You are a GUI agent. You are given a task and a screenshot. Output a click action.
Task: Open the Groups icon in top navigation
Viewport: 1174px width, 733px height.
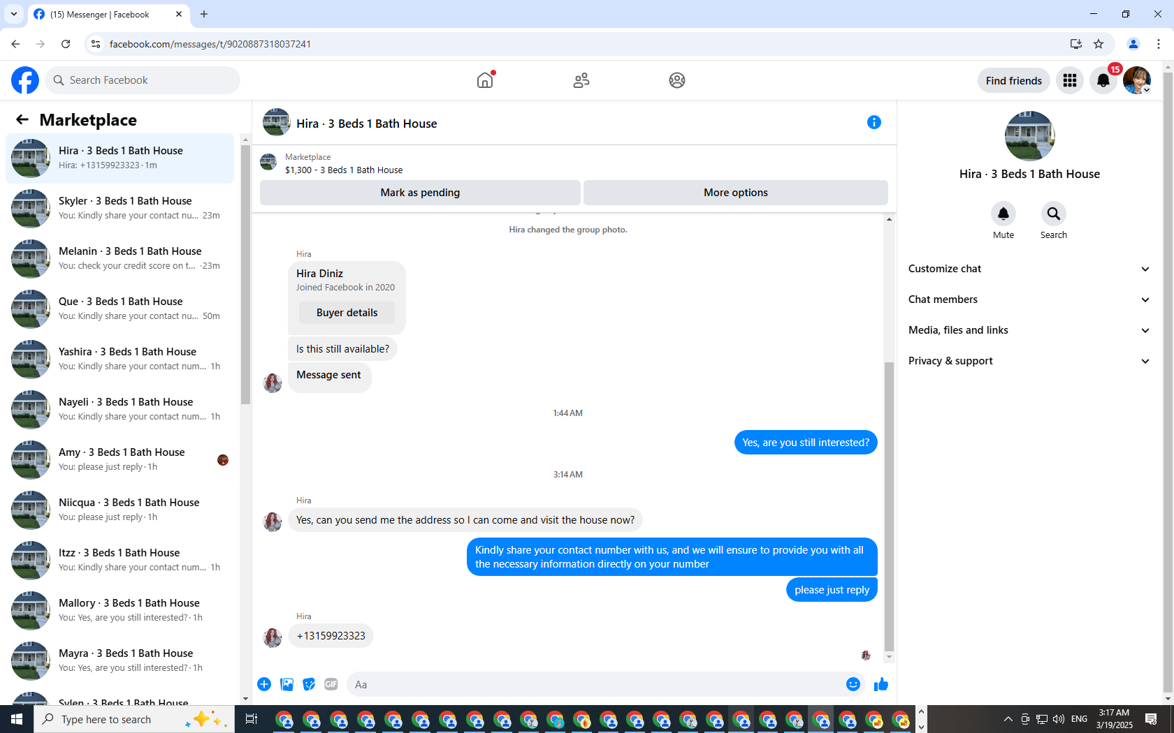point(677,80)
